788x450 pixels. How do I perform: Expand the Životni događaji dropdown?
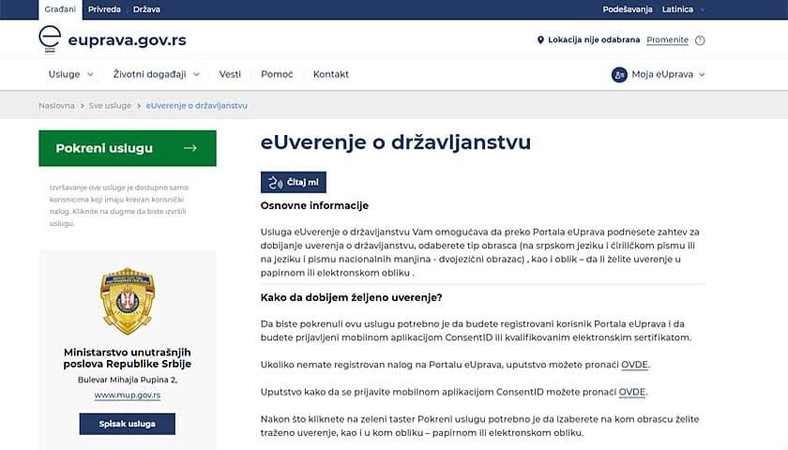tap(157, 74)
